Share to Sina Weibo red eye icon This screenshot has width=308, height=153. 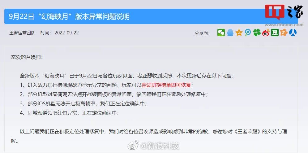(x=266, y=33)
